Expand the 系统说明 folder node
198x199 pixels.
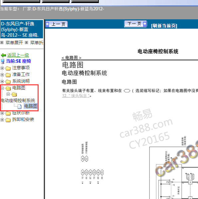(2, 81)
